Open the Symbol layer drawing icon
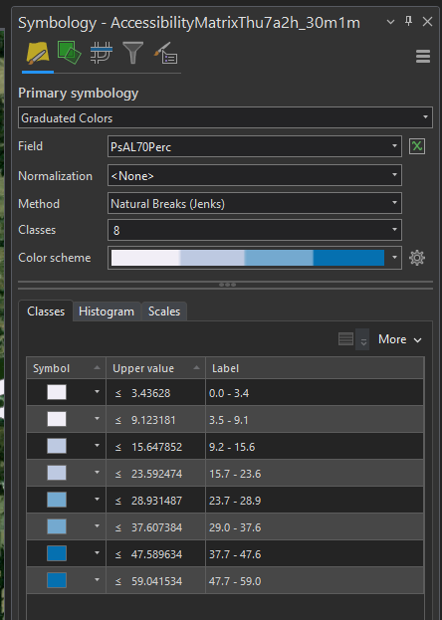The image size is (442, 620). (102, 53)
